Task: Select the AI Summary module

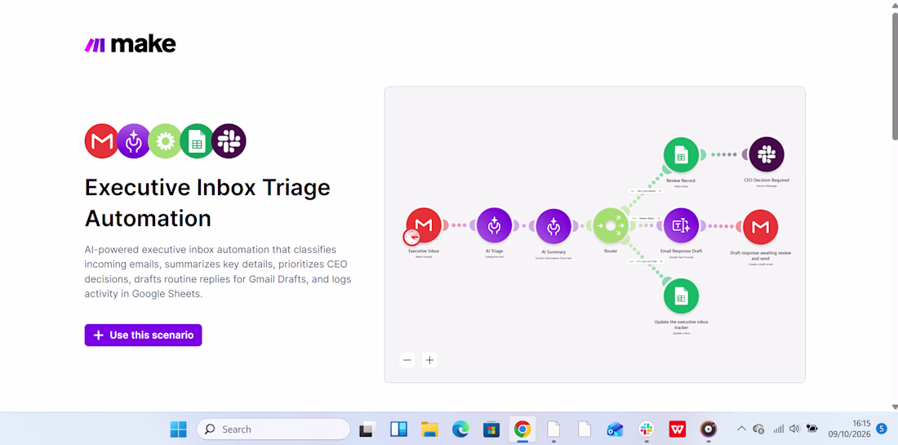Action: pyautogui.click(x=553, y=225)
